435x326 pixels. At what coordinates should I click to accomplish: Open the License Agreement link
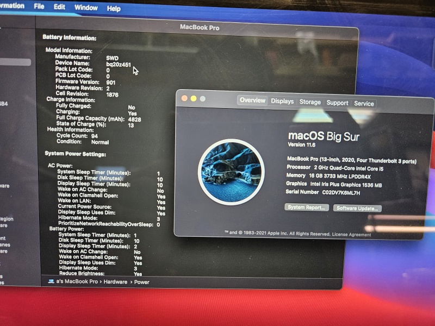click(x=351, y=235)
